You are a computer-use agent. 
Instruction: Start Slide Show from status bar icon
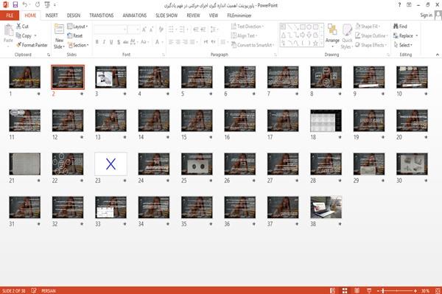tap(369, 290)
